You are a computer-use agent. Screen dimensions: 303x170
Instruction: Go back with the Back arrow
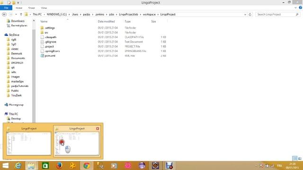(x=4, y=15)
